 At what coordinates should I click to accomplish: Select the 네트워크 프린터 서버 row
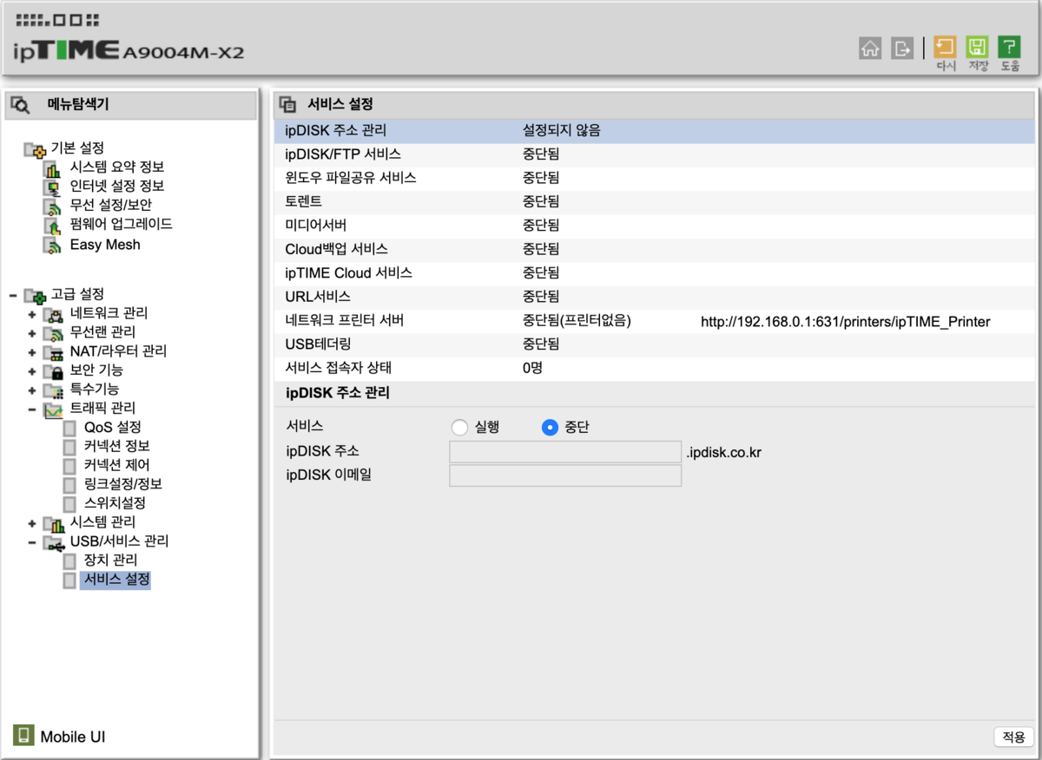pos(655,321)
